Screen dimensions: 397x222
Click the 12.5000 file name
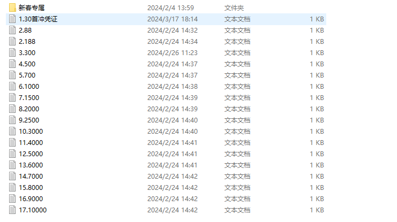click(x=31, y=154)
